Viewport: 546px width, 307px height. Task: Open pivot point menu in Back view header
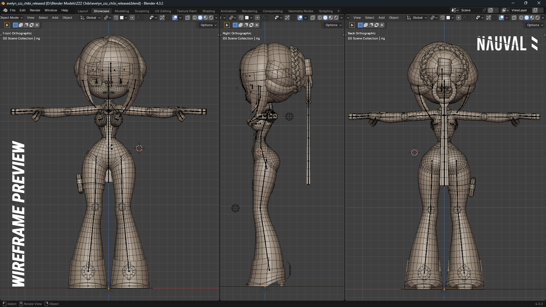click(434, 18)
